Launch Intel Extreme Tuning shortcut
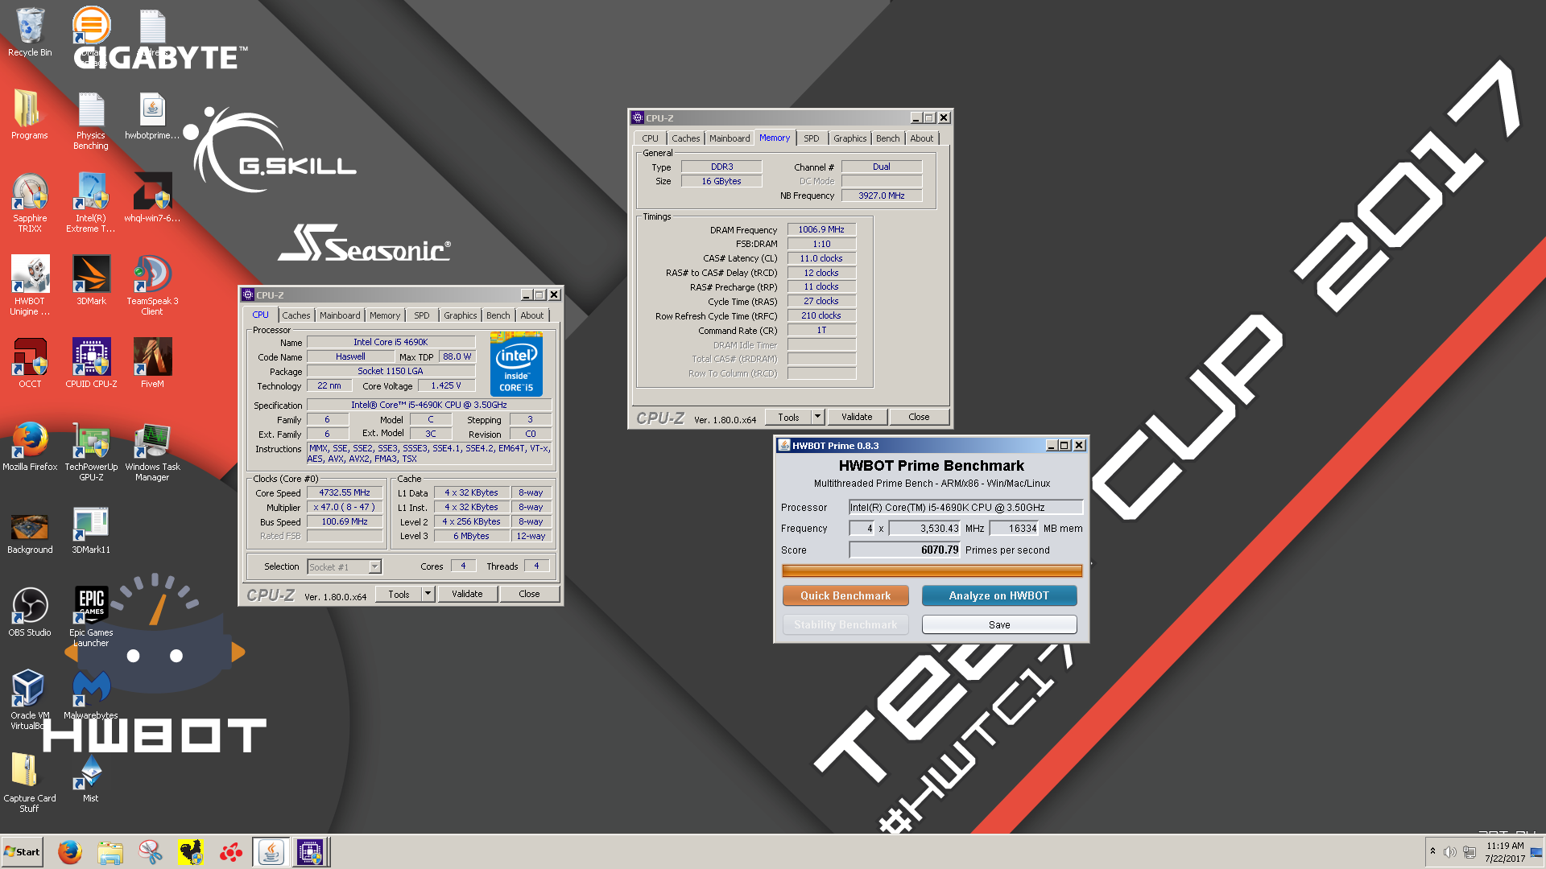 tap(91, 203)
